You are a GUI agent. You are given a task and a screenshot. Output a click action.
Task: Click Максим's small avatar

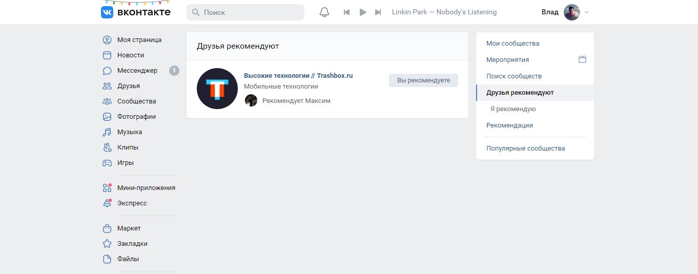251,100
